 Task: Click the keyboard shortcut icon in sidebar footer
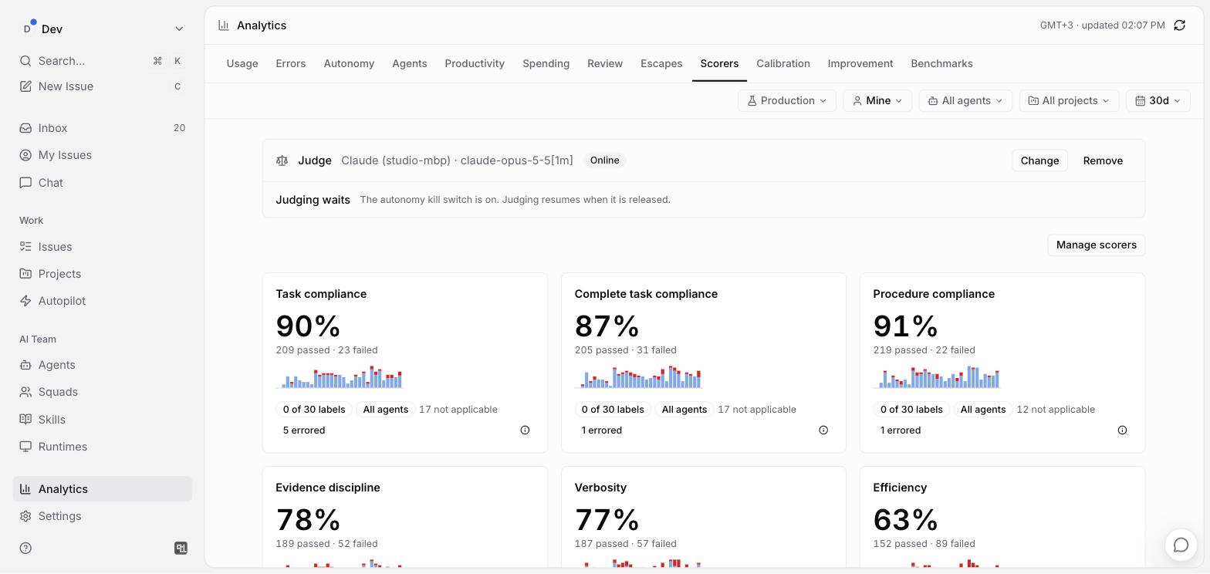click(181, 548)
